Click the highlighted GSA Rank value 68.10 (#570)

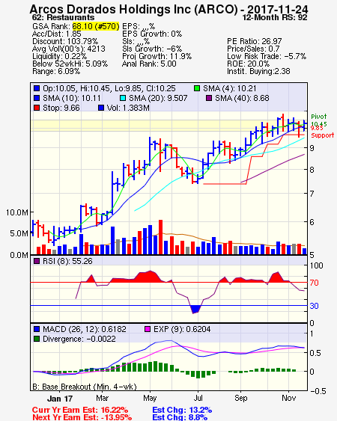(96, 26)
